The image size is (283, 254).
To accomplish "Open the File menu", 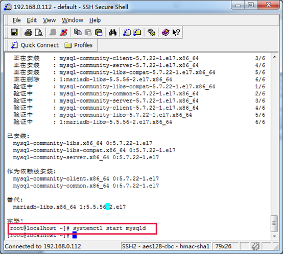I will pyautogui.click(x=17, y=20).
